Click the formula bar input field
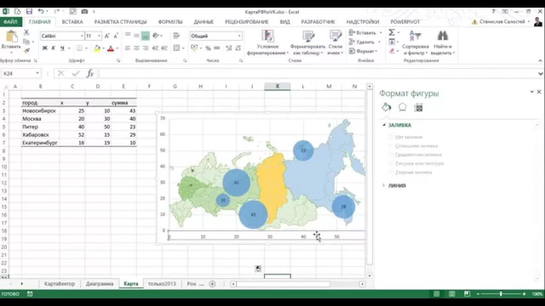Image resolution: width=545 pixels, height=306 pixels. coord(317,74)
